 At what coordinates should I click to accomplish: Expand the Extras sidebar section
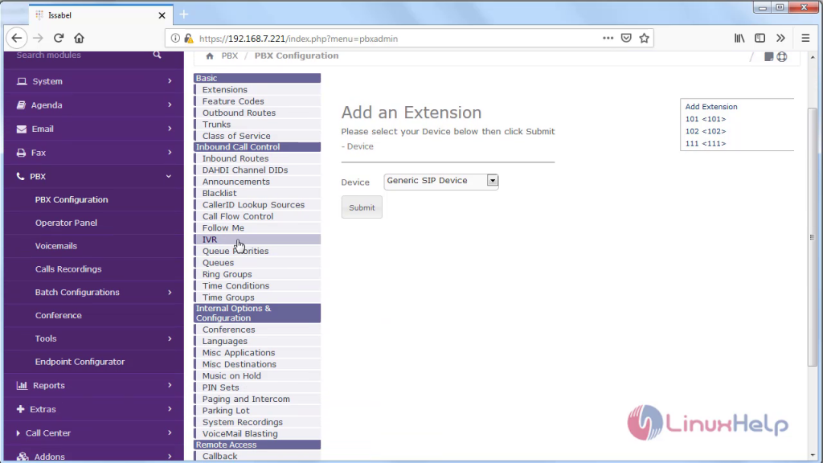(94, 409)
